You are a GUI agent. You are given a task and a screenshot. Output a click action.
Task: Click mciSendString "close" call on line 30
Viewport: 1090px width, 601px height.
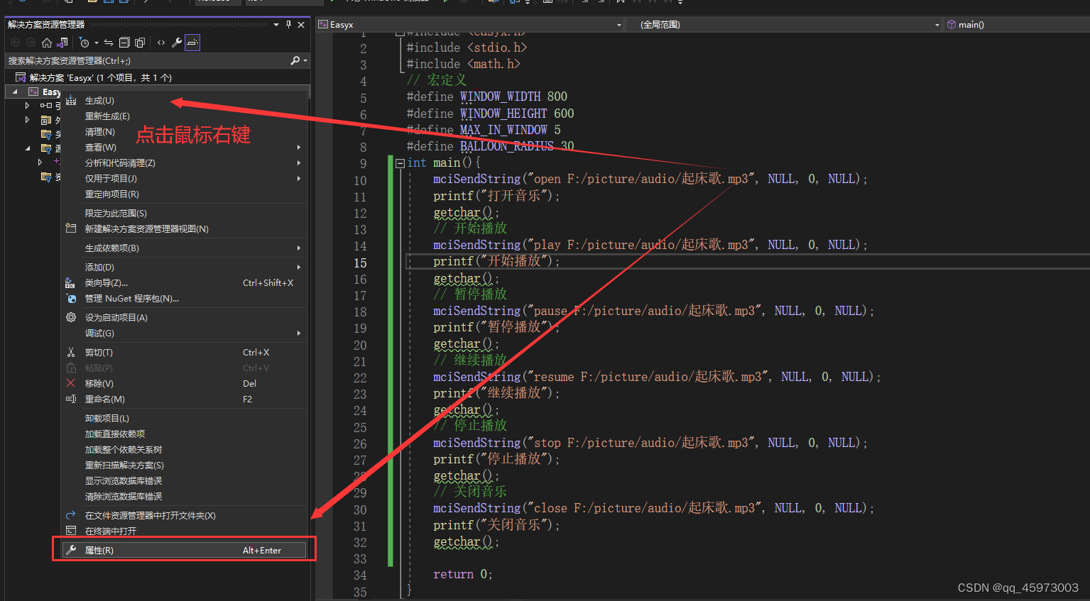[654, 508]
